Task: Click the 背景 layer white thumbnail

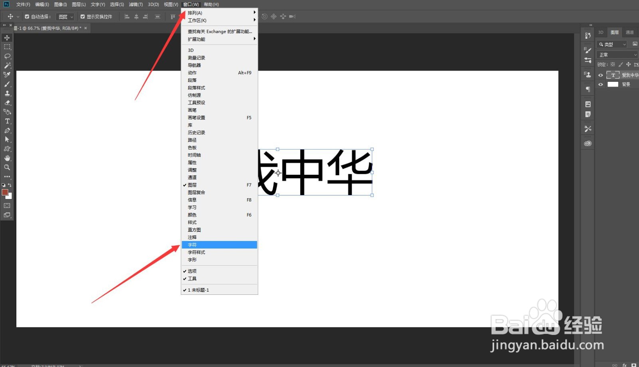Action: point(613,85)
